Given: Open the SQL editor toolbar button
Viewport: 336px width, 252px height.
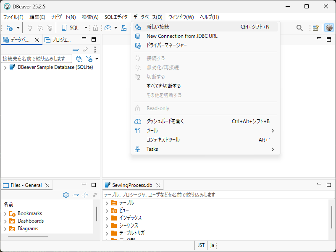Looking at the screenshot, I should point(70,28).
